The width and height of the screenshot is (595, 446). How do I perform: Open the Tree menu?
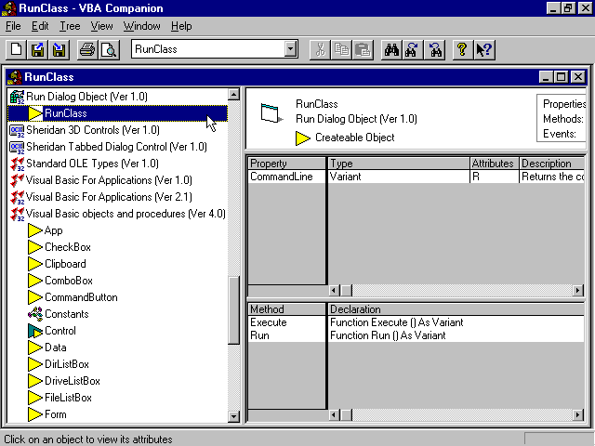pyautogui.click(x=70, y=26)
